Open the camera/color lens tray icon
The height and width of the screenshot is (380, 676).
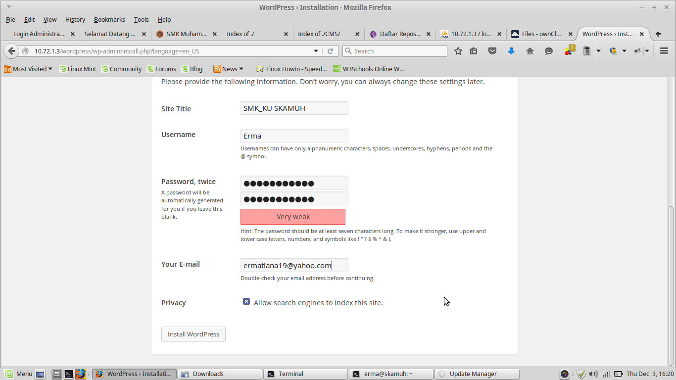click(x=565, y=374)
